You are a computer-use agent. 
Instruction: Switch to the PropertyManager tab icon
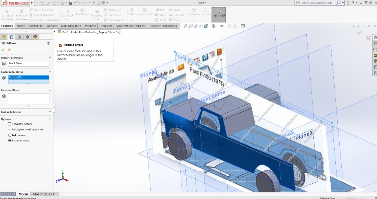(x=11, y=37)
